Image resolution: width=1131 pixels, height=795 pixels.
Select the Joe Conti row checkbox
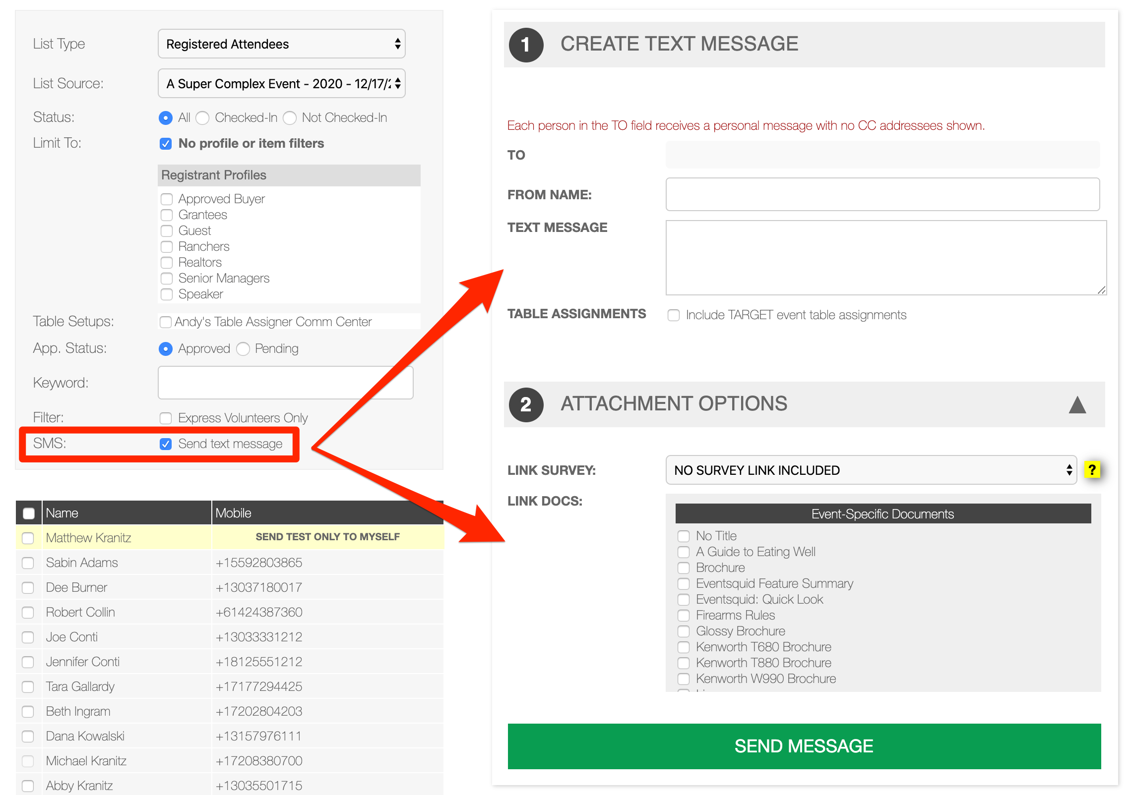[28, 637]
